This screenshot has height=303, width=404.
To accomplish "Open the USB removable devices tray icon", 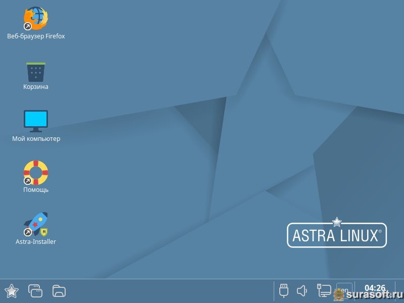I will click(x=284, y=291).
